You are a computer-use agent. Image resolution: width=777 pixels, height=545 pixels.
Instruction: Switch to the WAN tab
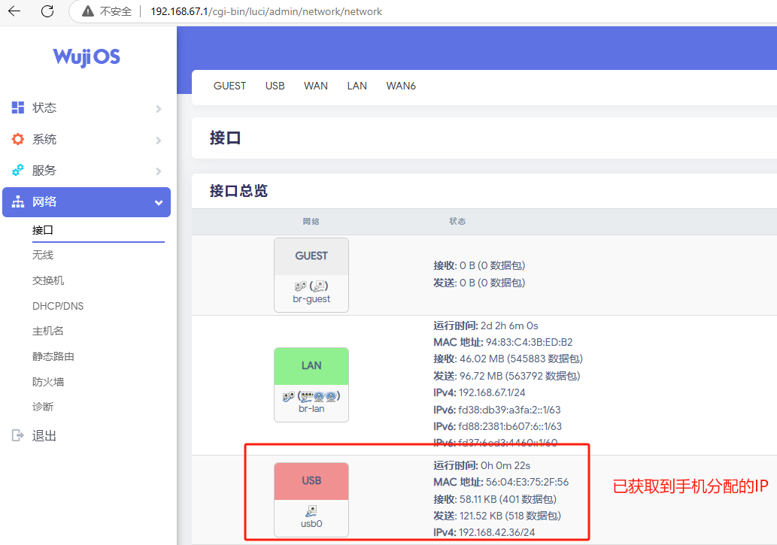click(316, 86)
